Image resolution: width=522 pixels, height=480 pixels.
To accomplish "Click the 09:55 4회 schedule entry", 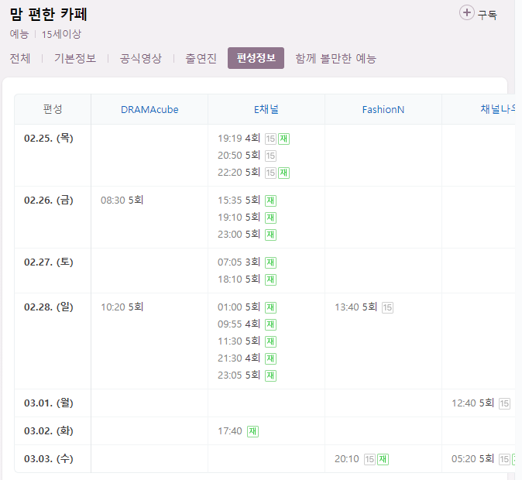I will coord(239,324).
